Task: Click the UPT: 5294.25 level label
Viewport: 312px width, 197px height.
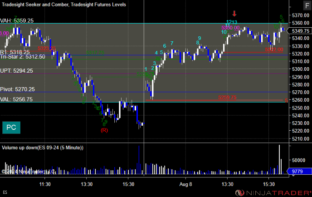Action: pyautogui.click(x=16, y=71)
